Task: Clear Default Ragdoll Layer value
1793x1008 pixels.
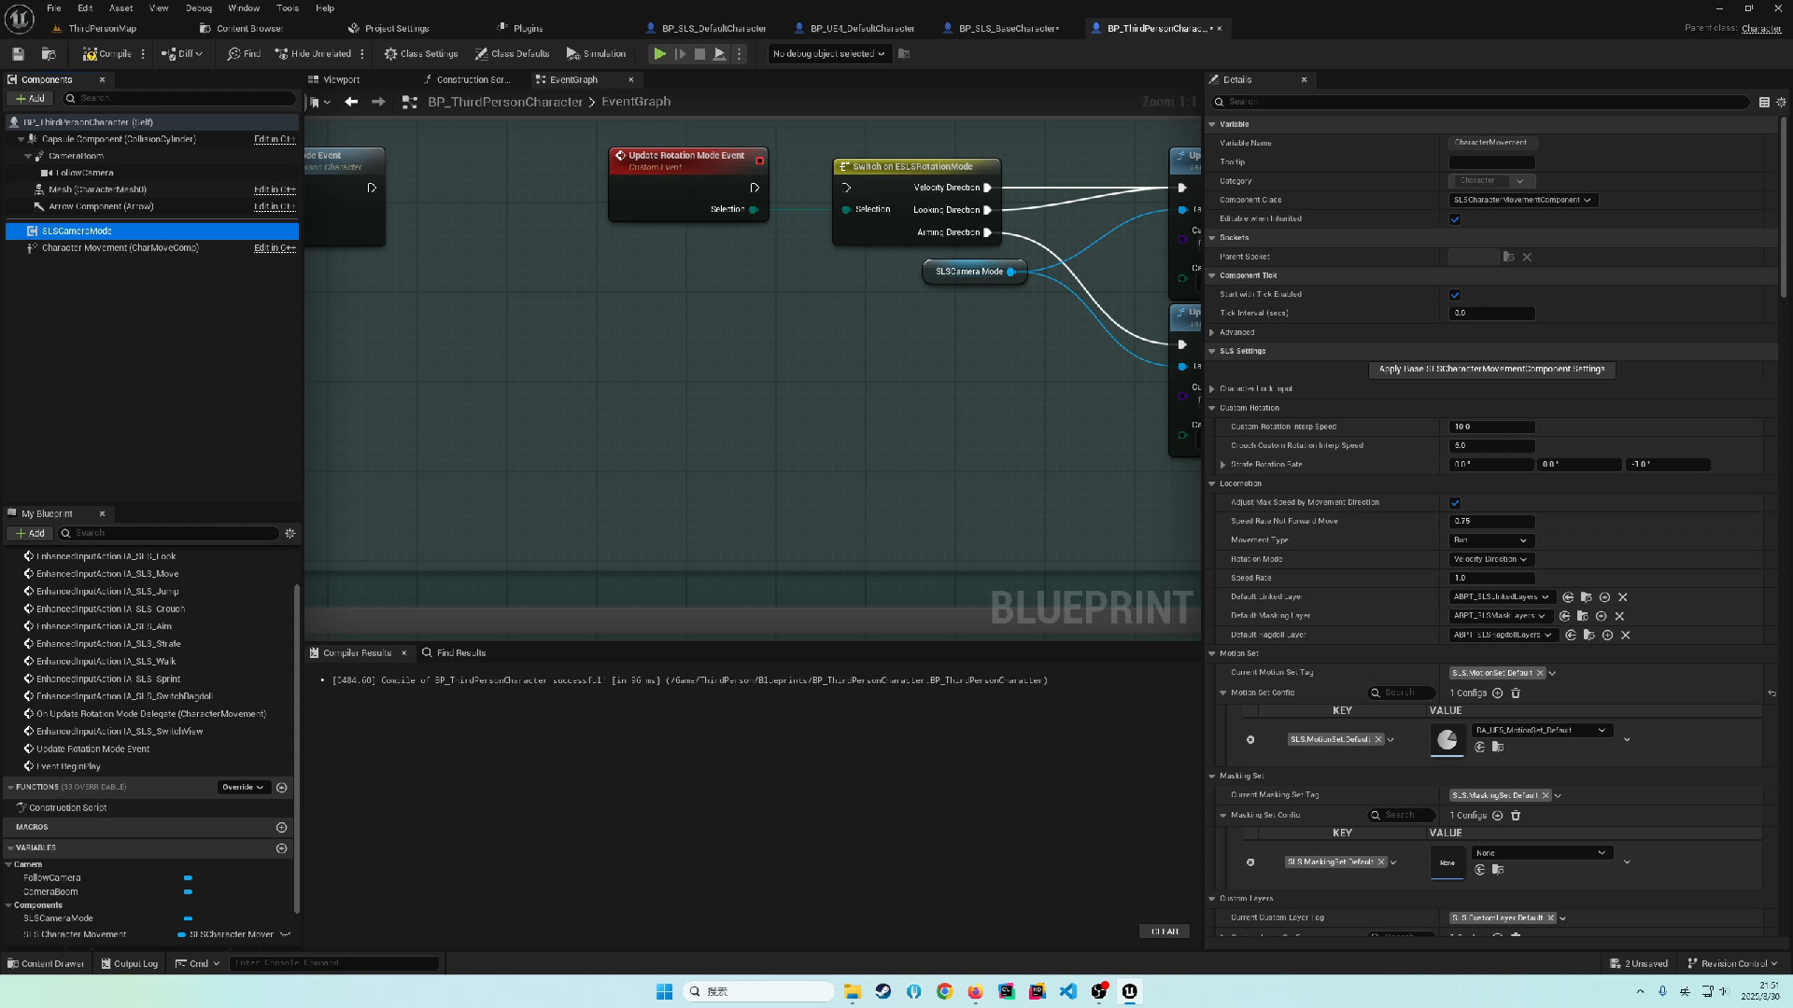Action: coord(1625,636)
